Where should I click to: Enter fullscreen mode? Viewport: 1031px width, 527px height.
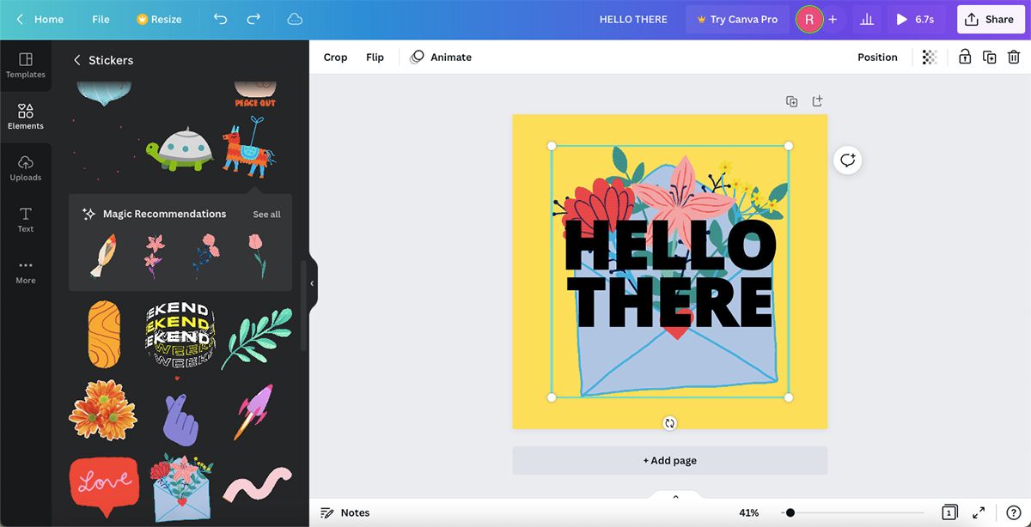tap(979, 512)
